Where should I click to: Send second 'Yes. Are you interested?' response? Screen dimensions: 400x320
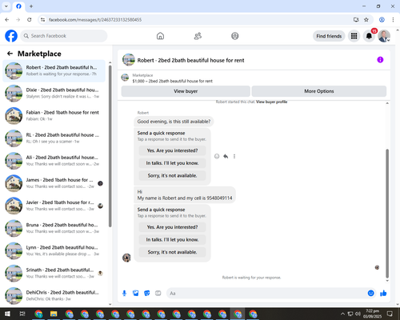click(172, 227)
